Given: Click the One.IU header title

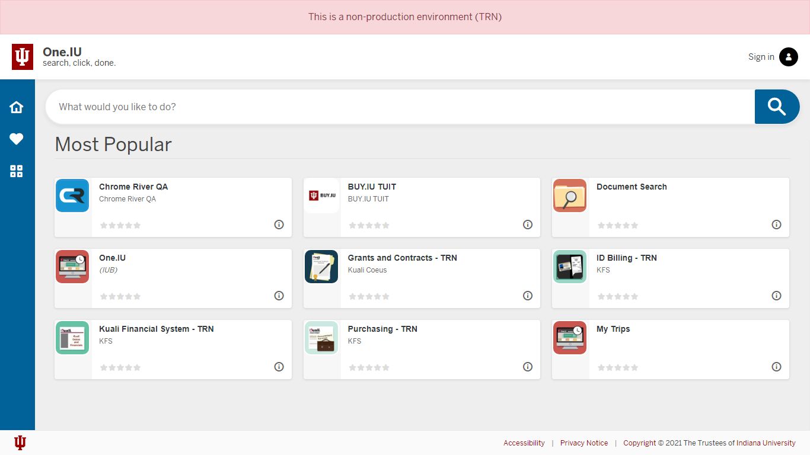Looking at the screenshot, I should tap(62, 52).
